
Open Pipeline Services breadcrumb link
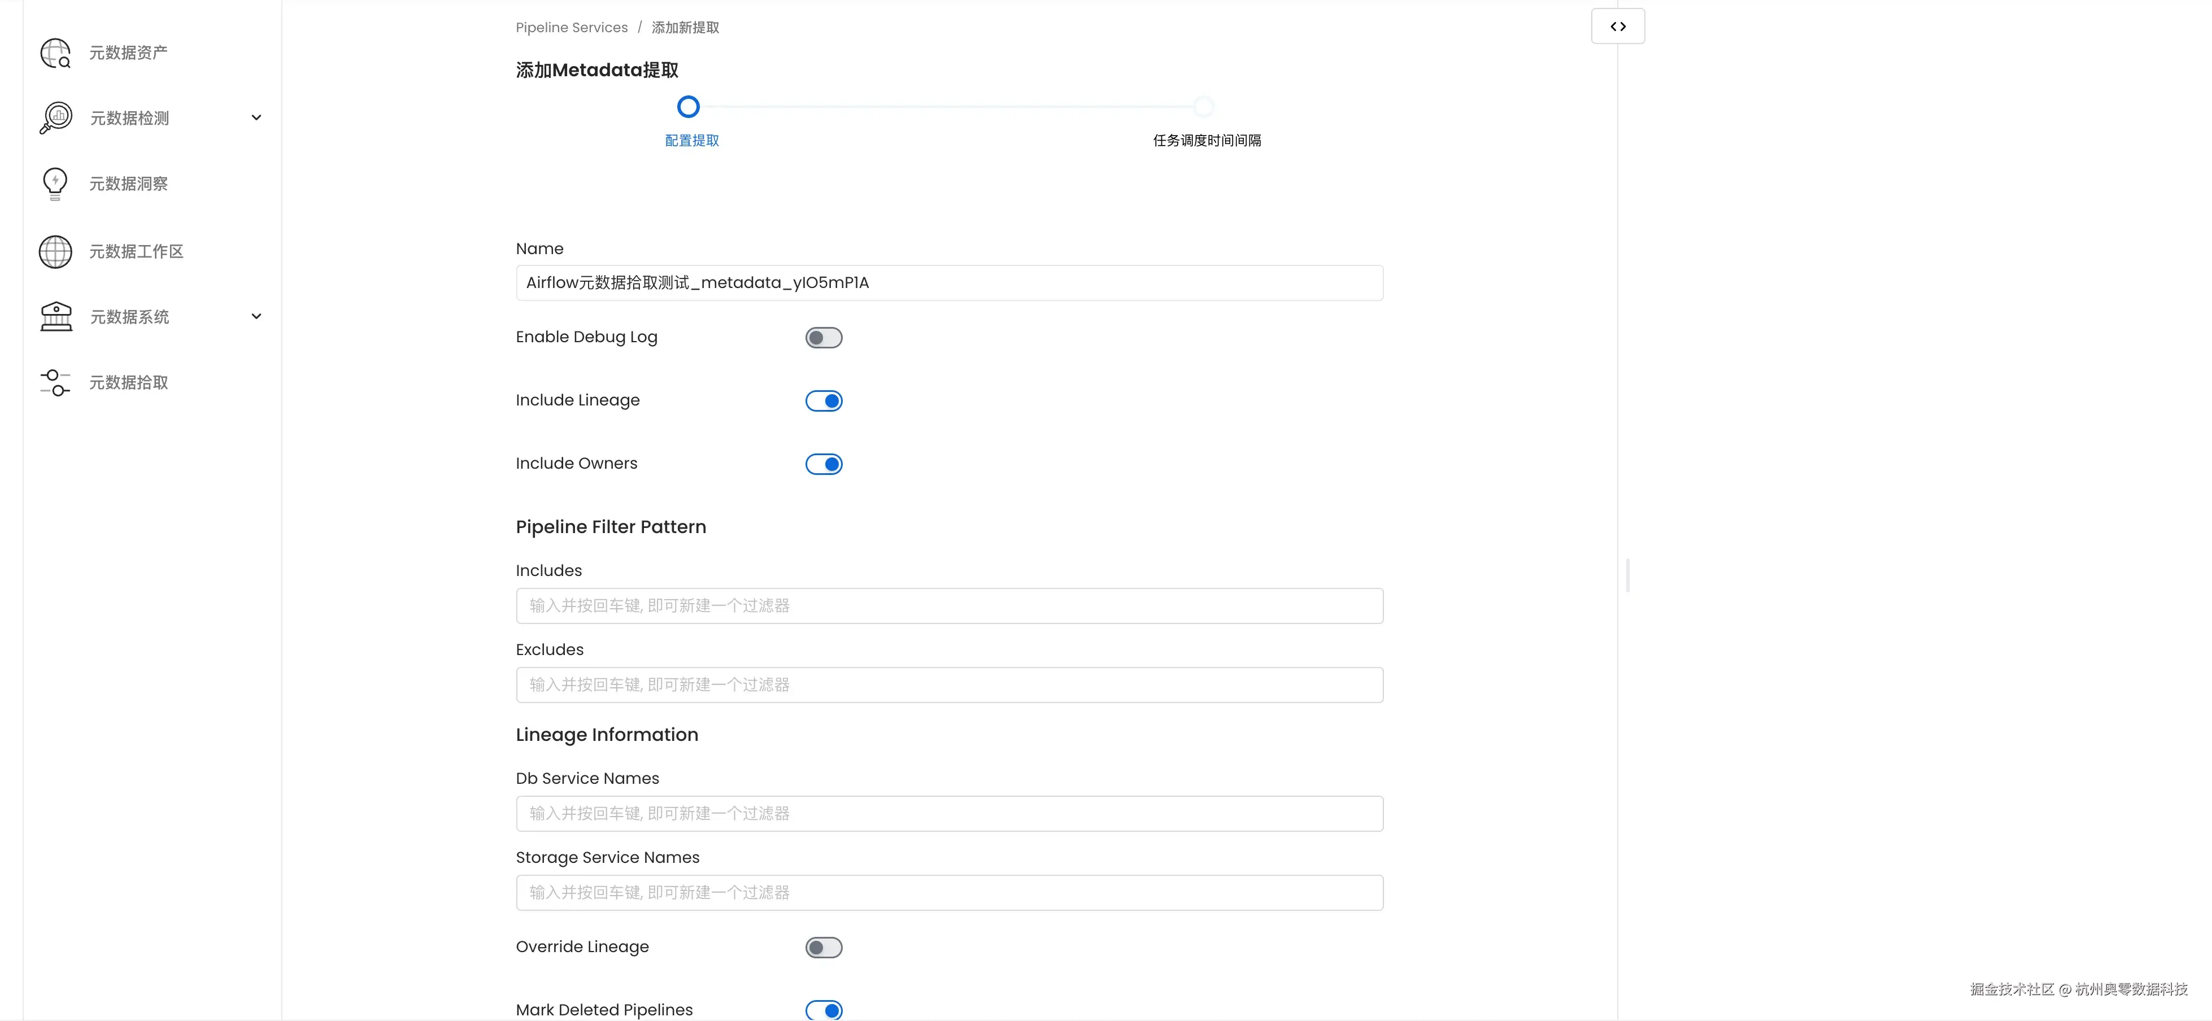pos(571,28)
